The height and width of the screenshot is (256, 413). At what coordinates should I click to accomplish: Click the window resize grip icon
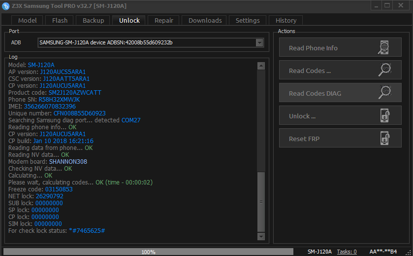point(408,253)
